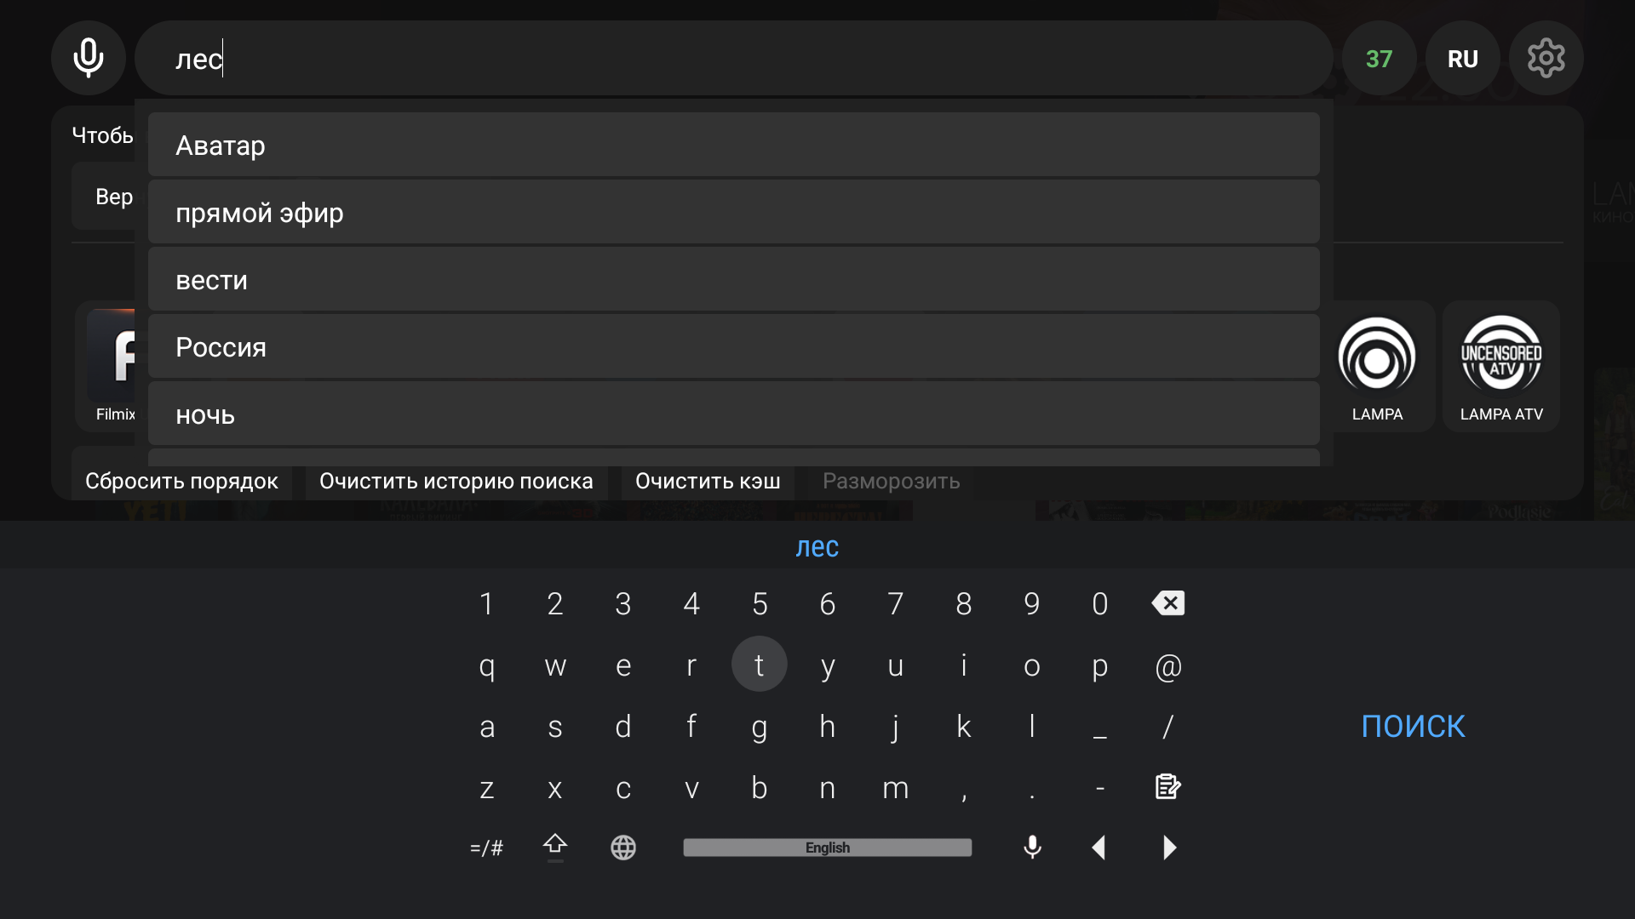1635x919 pixels.
Task: Choose the Аватар search suggestion
Action: click(x=733, y=145)
